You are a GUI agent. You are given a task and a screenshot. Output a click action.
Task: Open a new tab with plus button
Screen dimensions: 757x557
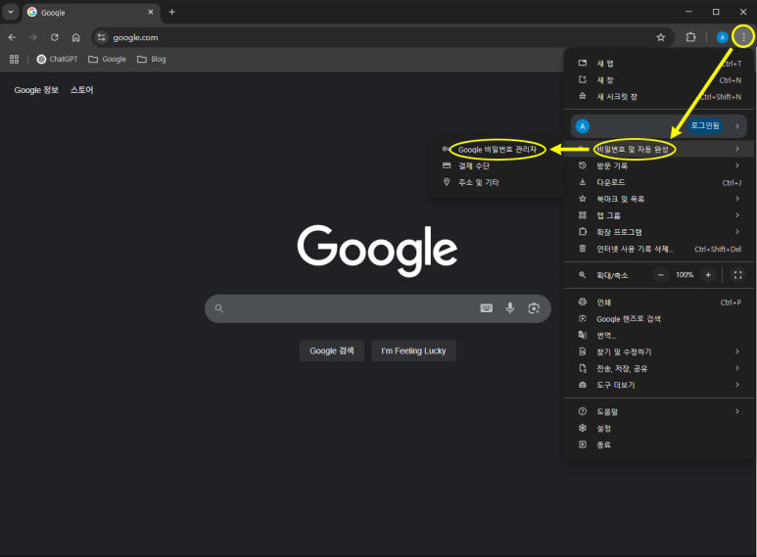tap(172, 12)
